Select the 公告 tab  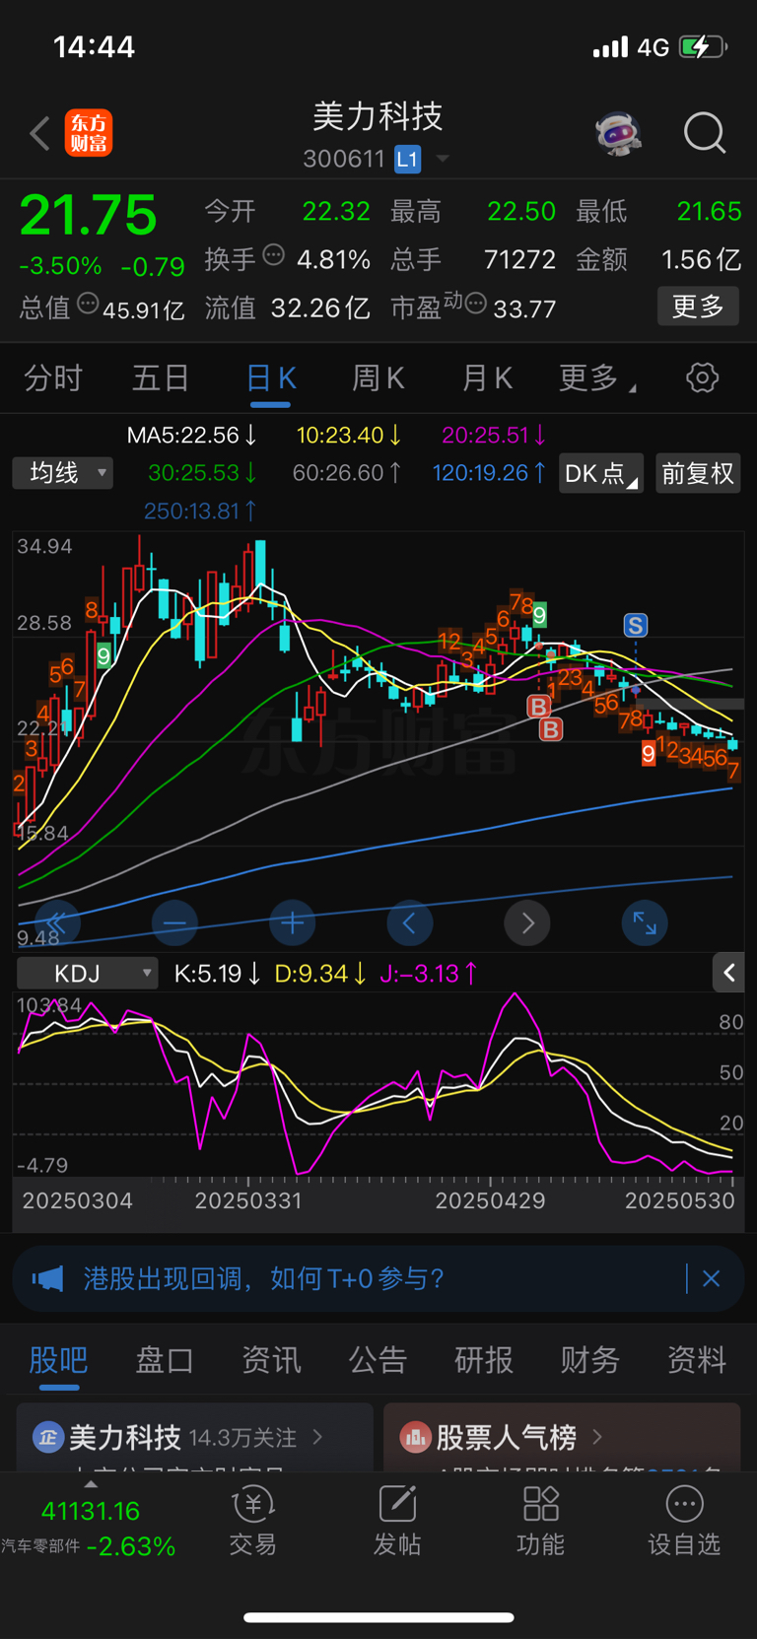click(378, 1360)
